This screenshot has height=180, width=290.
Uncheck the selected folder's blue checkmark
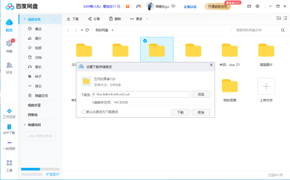pos(145,41)
